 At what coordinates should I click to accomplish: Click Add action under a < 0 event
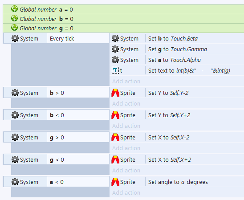126,192
